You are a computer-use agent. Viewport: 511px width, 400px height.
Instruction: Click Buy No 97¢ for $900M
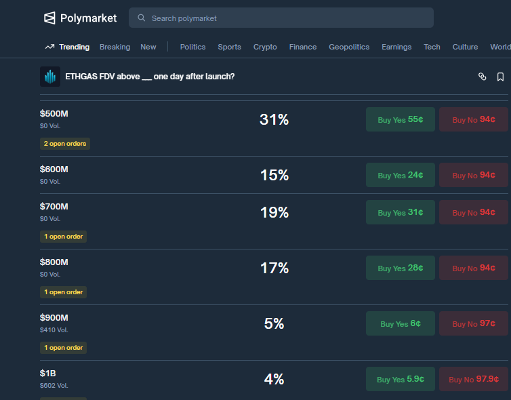point(474,323)
